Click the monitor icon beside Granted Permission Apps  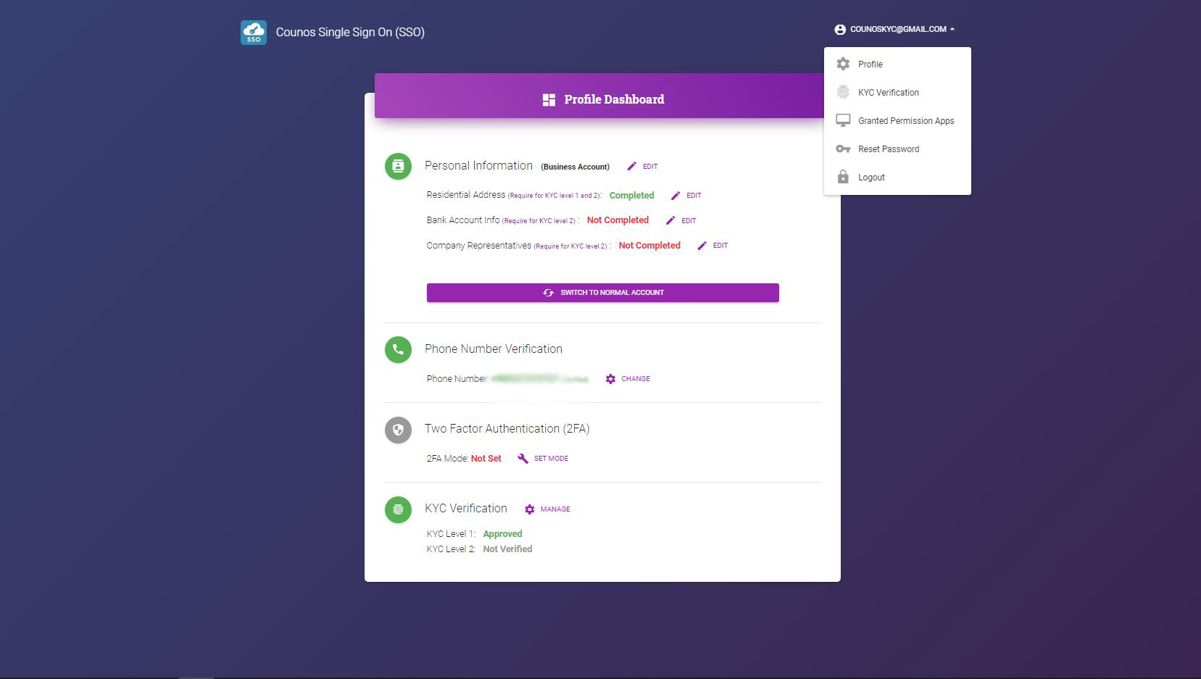(x=843, y=120)
